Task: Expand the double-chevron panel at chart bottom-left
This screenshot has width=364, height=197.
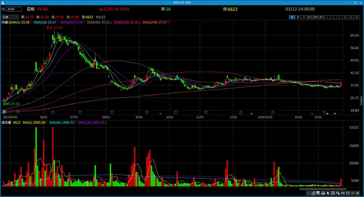Action: click(x=4, y=112)
